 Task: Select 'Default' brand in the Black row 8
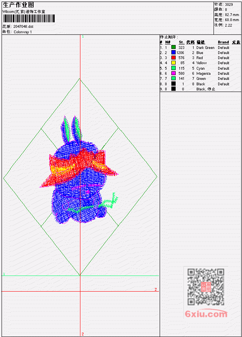coord(223,84)
